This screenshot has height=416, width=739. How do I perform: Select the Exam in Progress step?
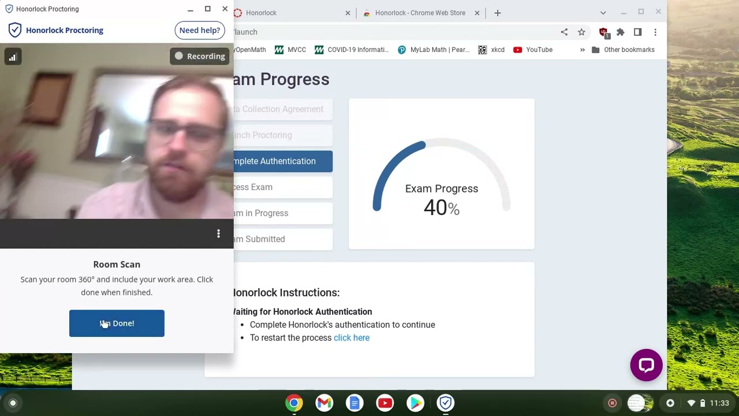(x=283, y=213)
